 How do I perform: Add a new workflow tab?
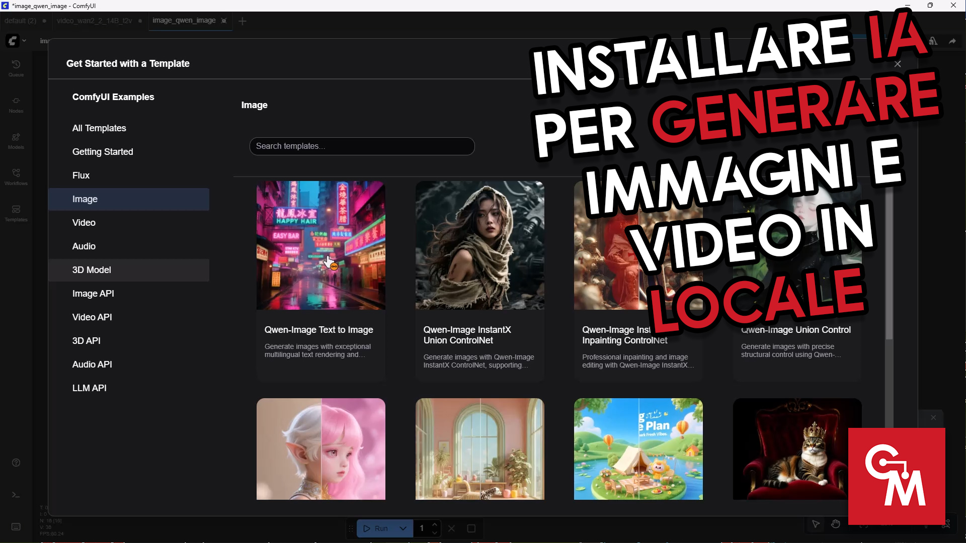coord(243,21)
